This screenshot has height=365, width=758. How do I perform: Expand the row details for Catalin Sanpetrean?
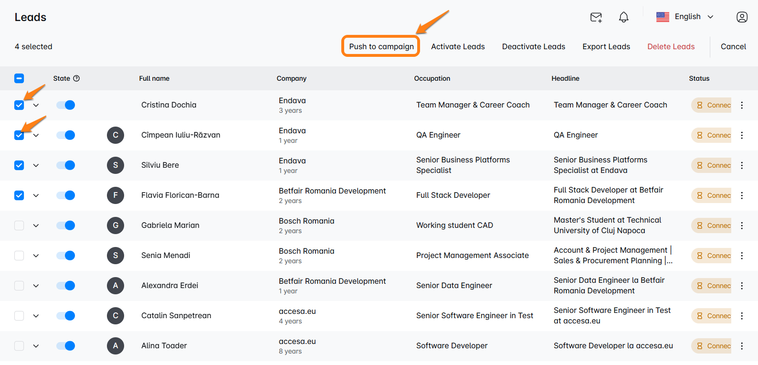pyautogui.click(x=36, y=316)
